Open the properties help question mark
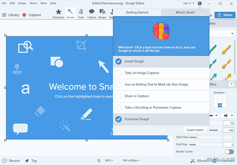The height and width of the screenshot is (165, 237). click(231, 84)
